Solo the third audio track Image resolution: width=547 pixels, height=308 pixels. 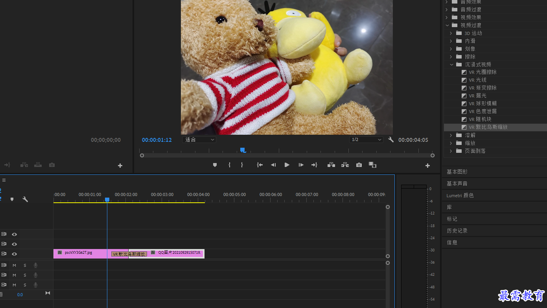25,285
